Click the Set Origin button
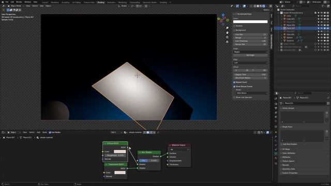Viewport: 331px width, 186px height. tap(250, 55)
